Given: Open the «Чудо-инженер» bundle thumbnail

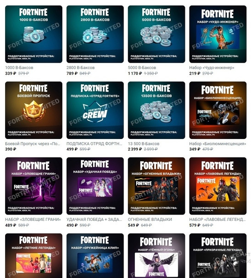Looking at the screenshot, I should (218, 34).
